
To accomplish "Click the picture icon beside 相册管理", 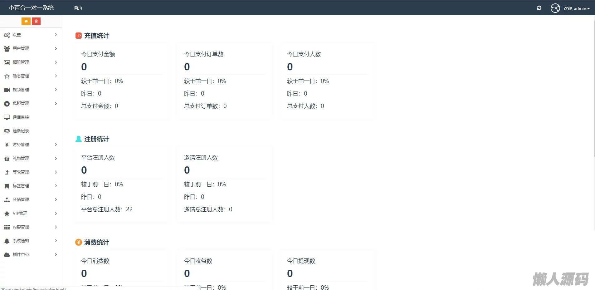I will (7, 62).
